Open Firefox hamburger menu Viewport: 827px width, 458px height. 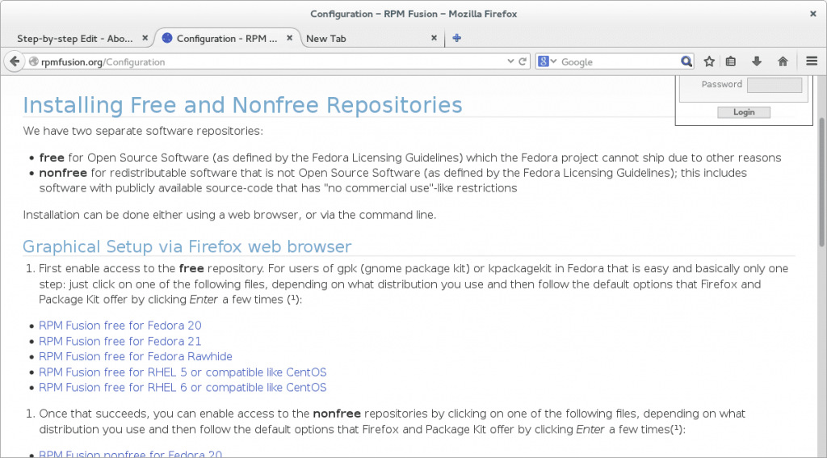point(812,61)
